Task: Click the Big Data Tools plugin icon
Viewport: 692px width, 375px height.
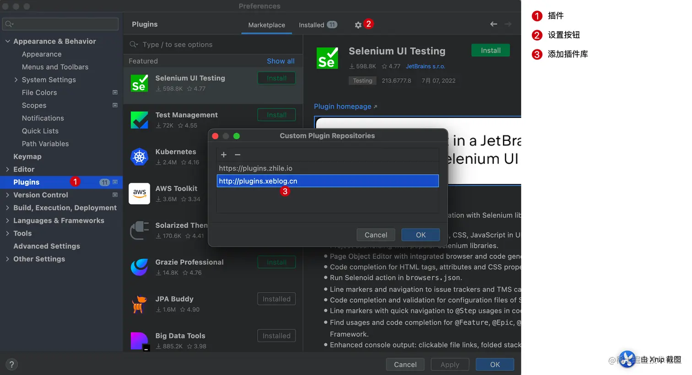Action: (x=140, y=341)
